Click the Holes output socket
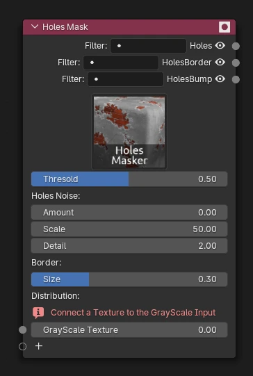This screenshot has height=376, width=253. tap(236, 46)
